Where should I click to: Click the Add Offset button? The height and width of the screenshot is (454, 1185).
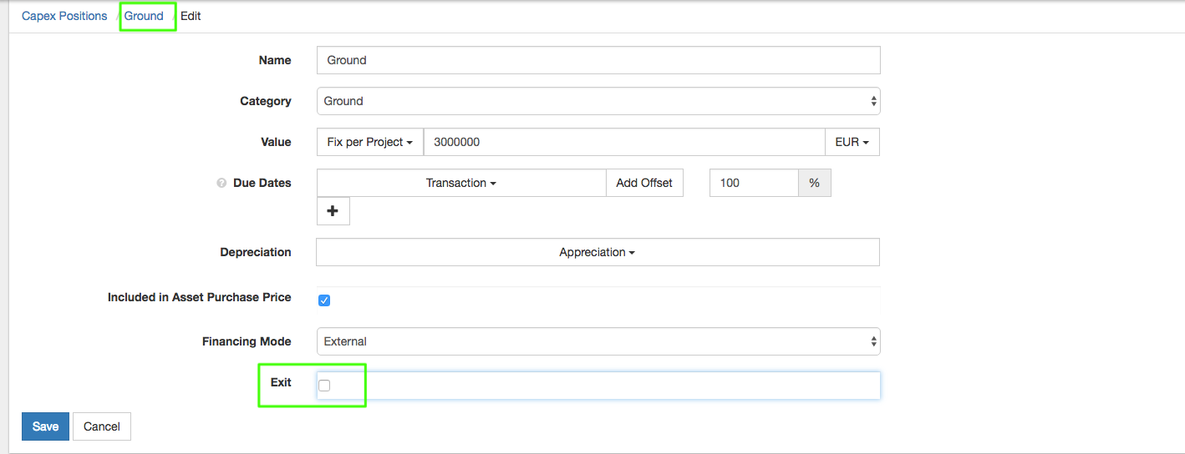point(644,183)
